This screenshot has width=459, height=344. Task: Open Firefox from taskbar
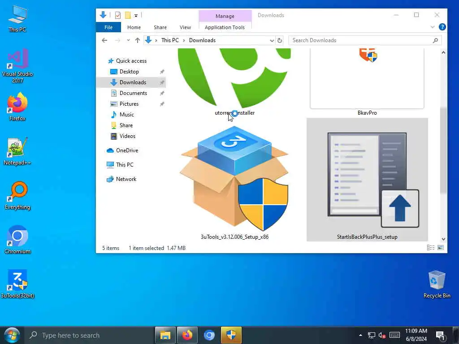coord(187,335)
